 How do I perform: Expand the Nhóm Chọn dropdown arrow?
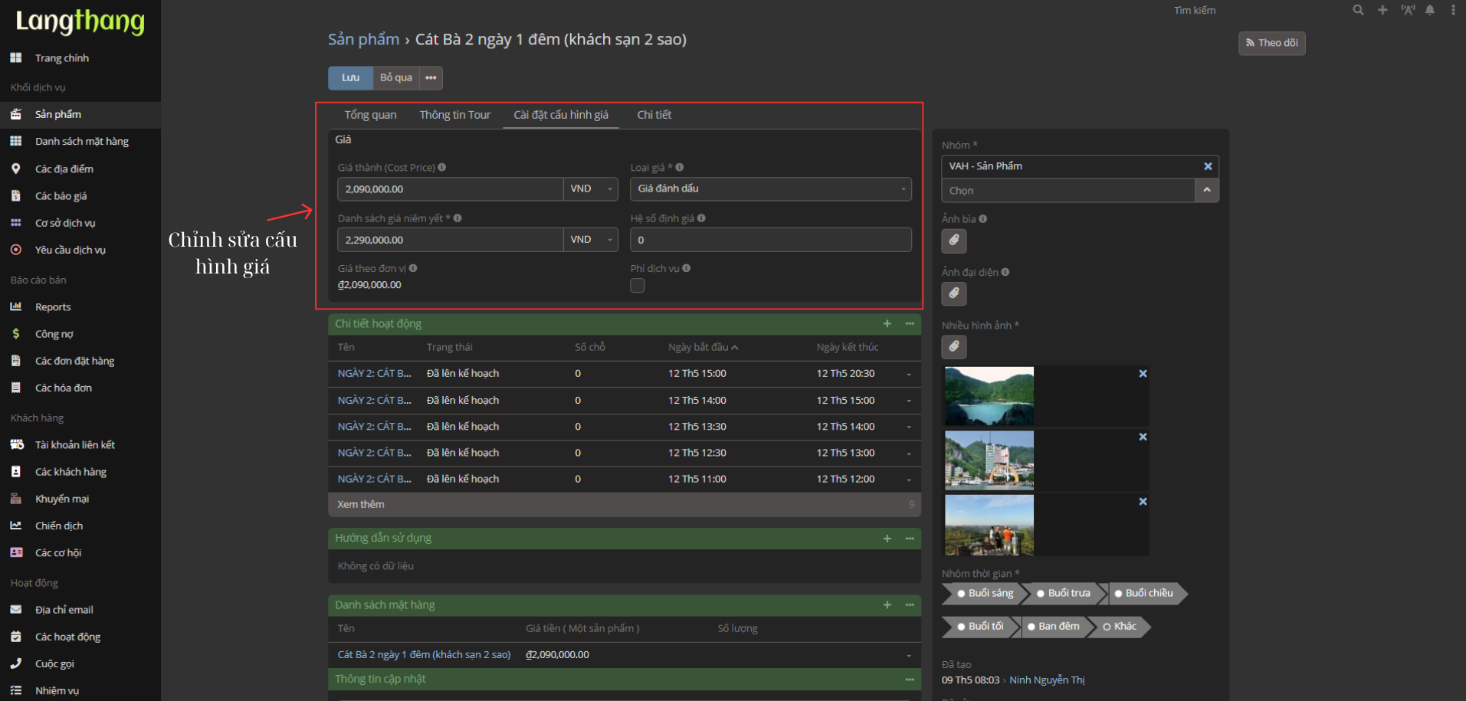[1206, 190]
